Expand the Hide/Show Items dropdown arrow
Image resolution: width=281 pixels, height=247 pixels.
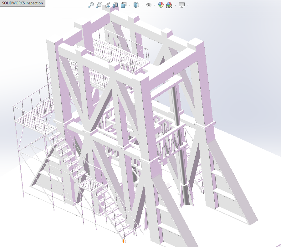pos(155,5)
